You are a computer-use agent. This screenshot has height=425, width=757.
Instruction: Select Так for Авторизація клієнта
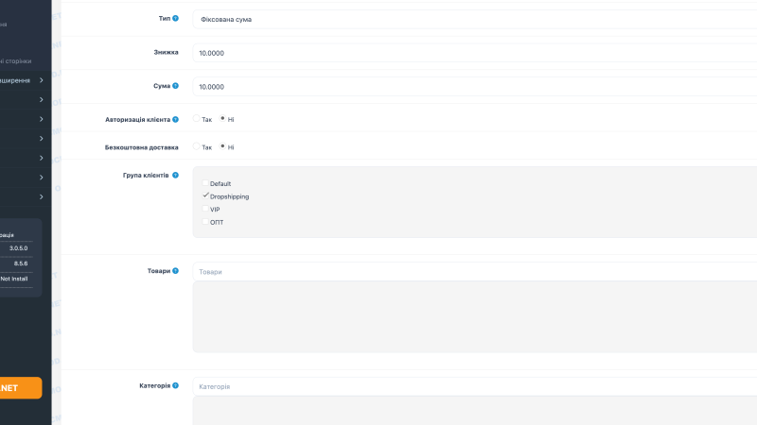click(x=197, y=119)
